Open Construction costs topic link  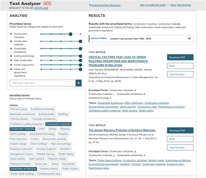tap(147, 107)
